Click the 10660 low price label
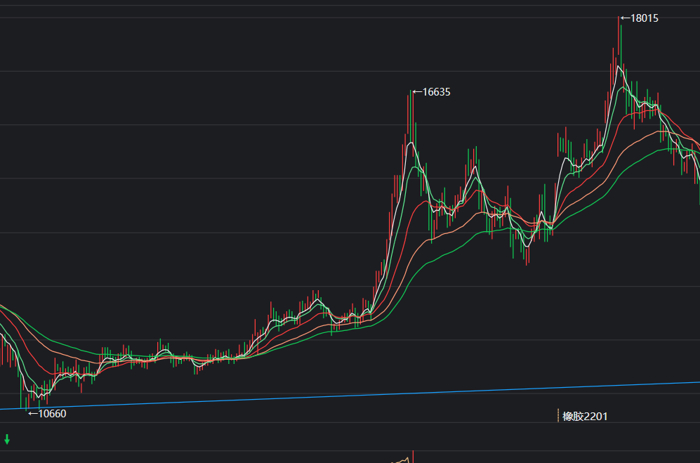Viewport: 700px width, 463px height. point(52,414)
